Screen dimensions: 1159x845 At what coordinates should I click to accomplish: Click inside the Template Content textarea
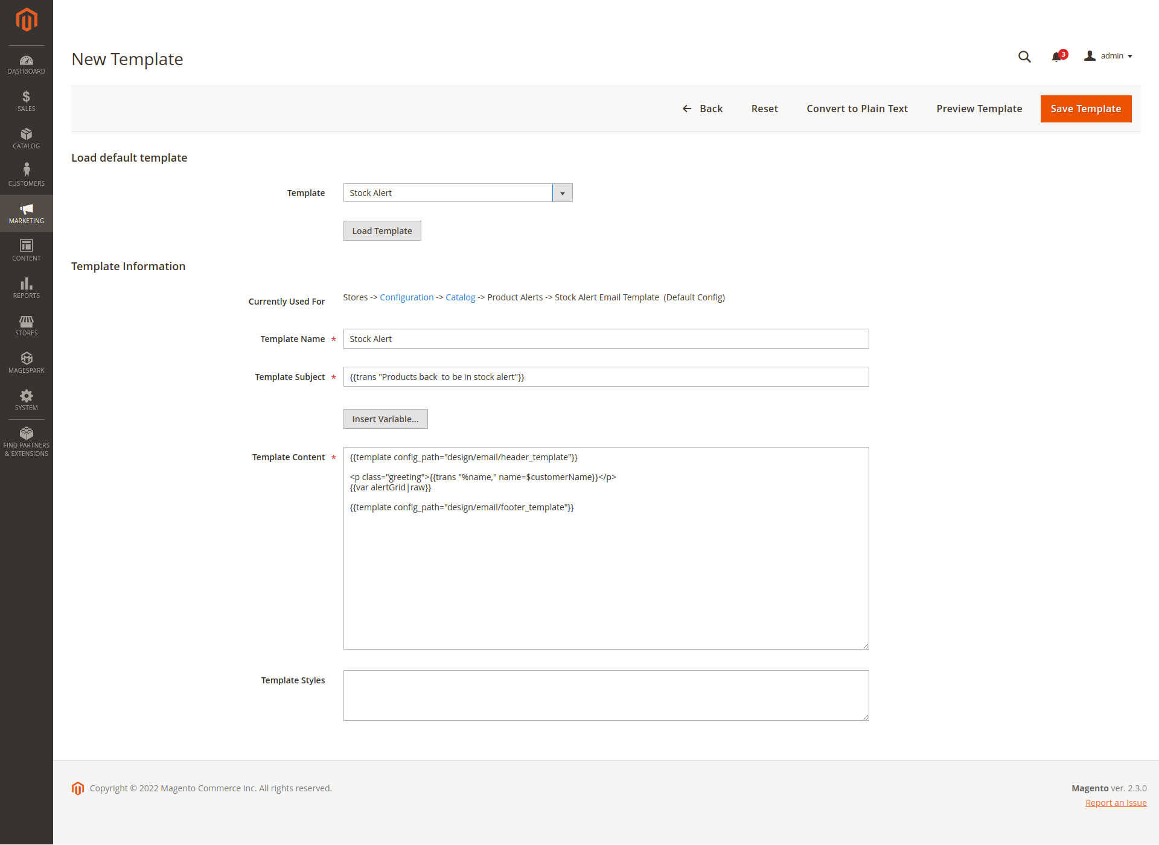click(x=606, y=548)
